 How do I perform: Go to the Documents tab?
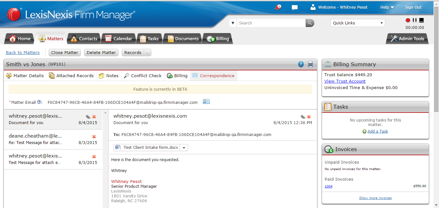183,39
